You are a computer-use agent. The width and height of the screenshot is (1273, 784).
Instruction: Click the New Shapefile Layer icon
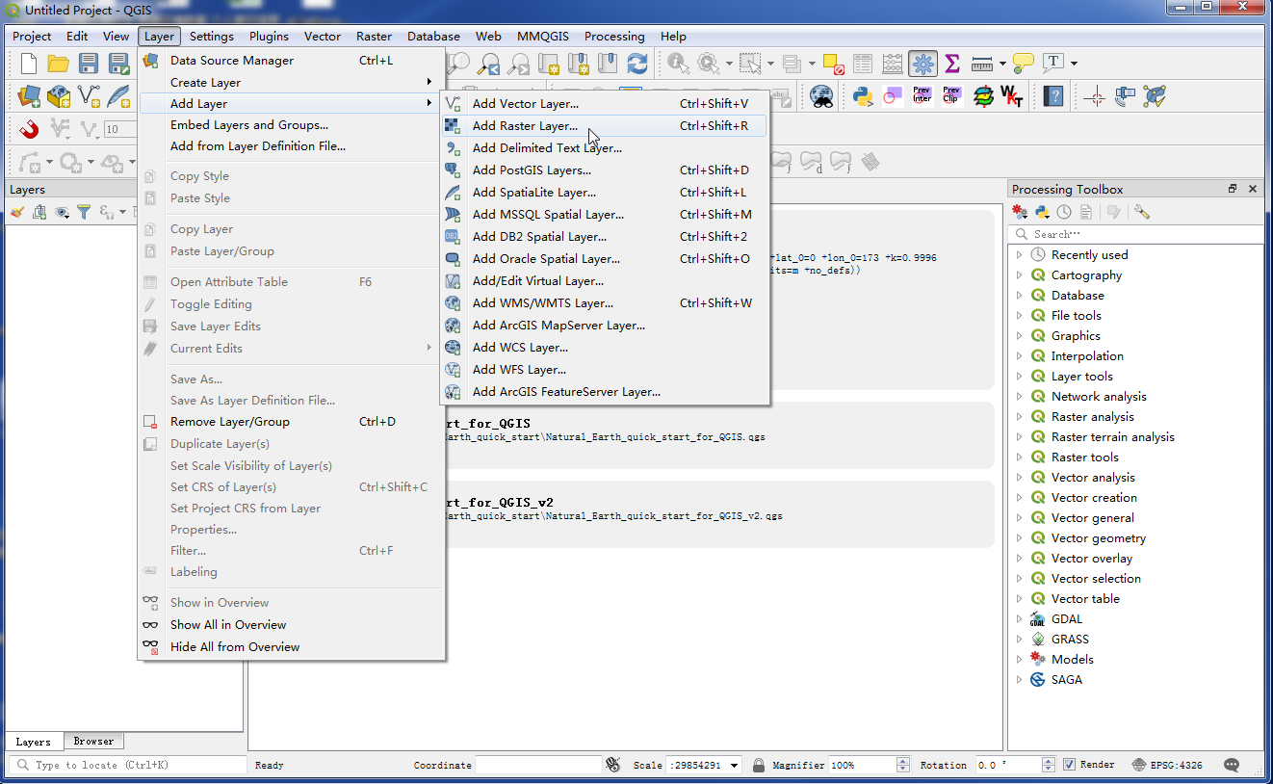click(89, 96)
